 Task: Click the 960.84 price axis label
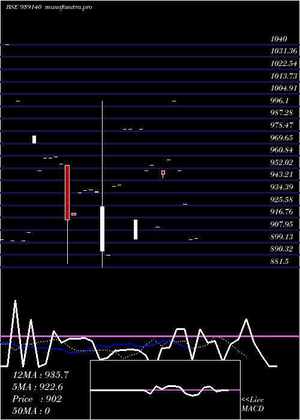point(282,150)
